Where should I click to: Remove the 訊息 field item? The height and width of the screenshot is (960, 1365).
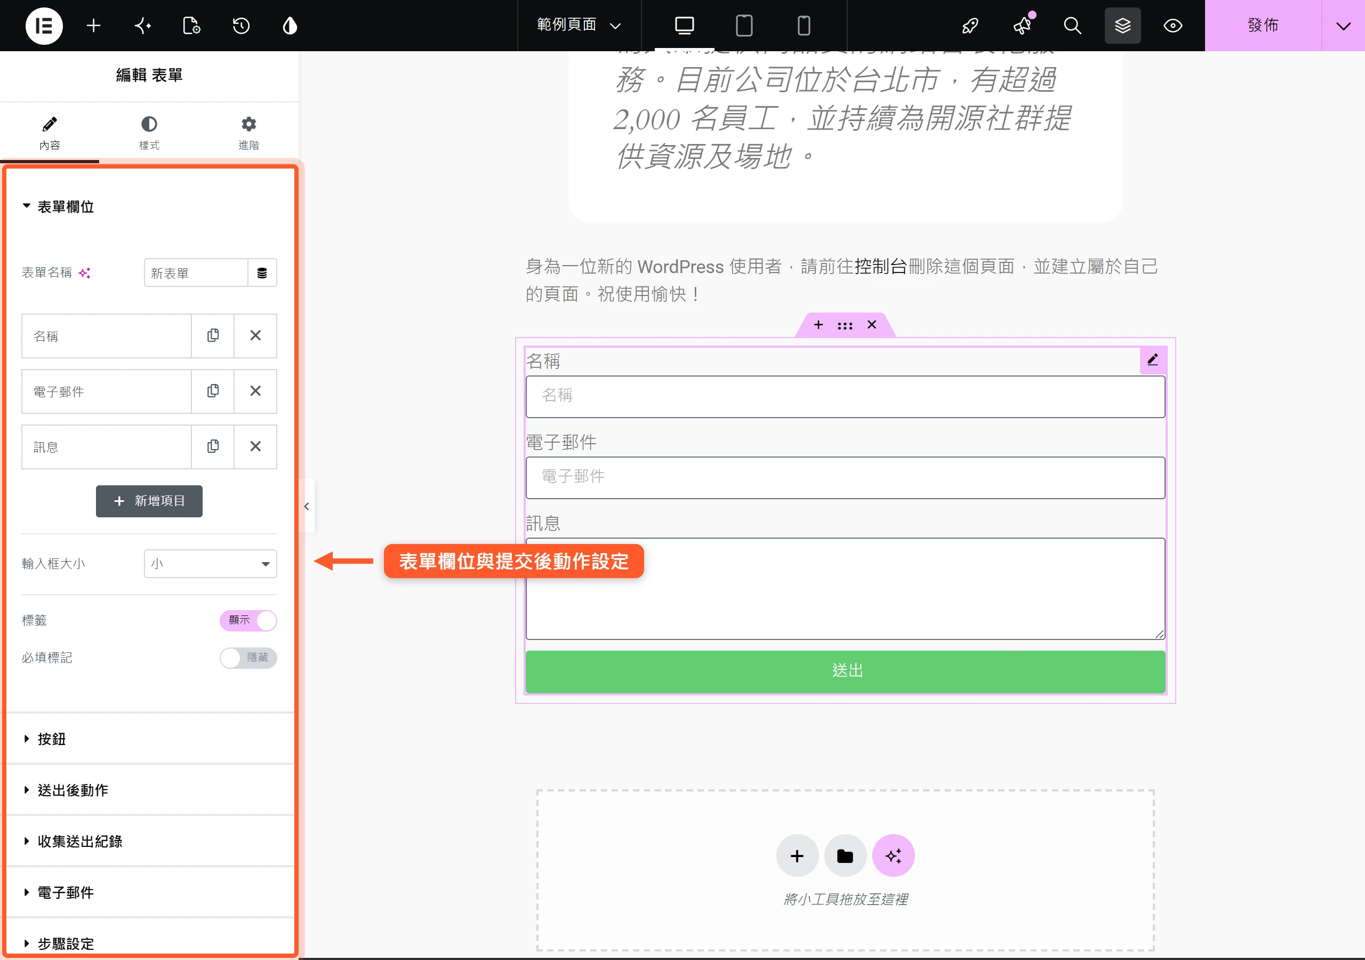[255, 446]
